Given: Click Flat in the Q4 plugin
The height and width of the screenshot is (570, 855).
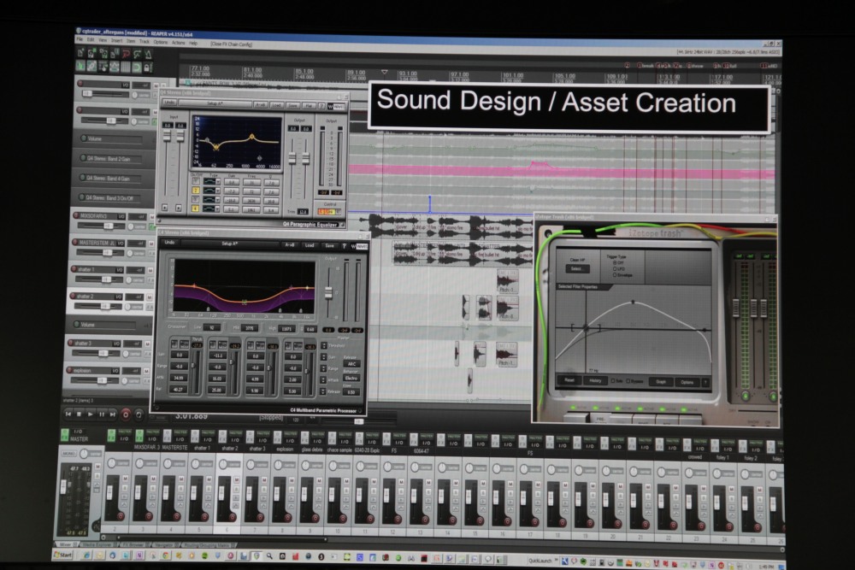Looking at the screenshot, I should (309, 105).
